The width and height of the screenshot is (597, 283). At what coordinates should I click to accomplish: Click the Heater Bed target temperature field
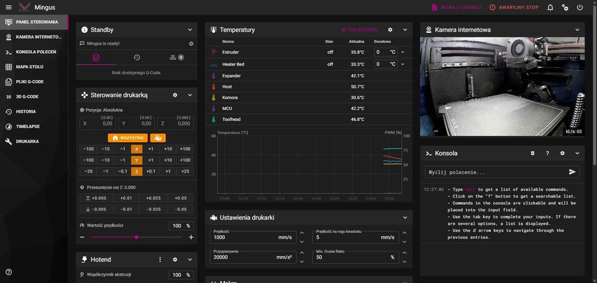tap(386, 64)
